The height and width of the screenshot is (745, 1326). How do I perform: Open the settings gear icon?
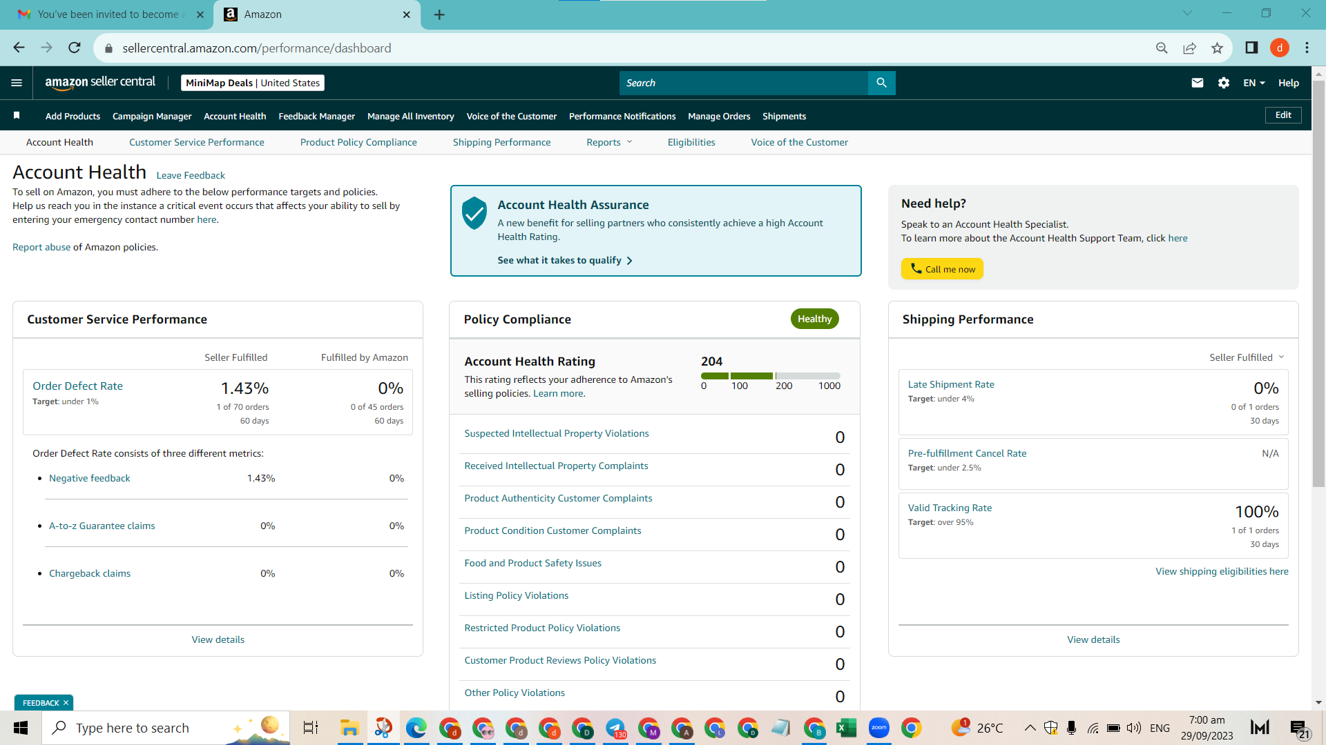(x=1224, y=83)
